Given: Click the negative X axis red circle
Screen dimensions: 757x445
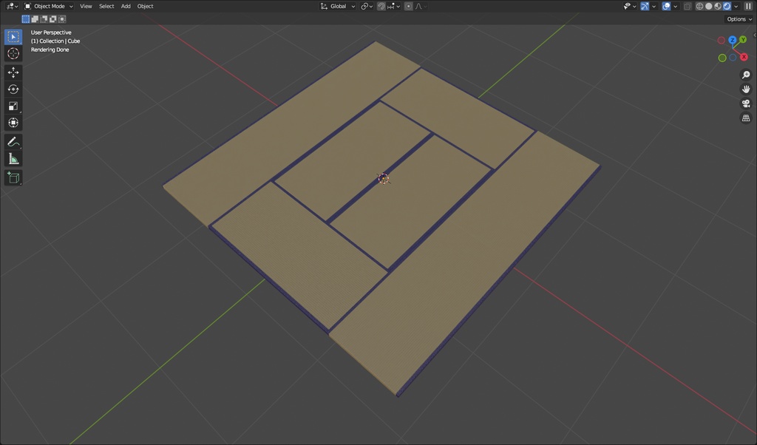Looking at the screenshot, I should coord(722,41).
